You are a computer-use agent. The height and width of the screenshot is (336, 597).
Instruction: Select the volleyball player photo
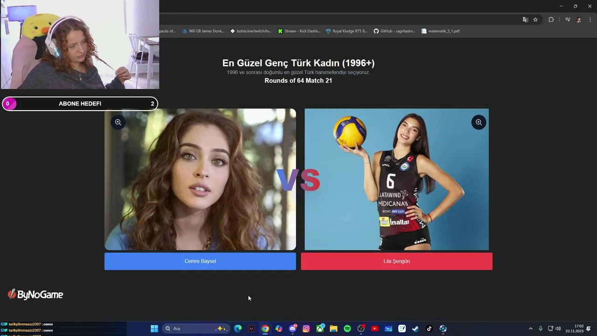click(396, 179)
